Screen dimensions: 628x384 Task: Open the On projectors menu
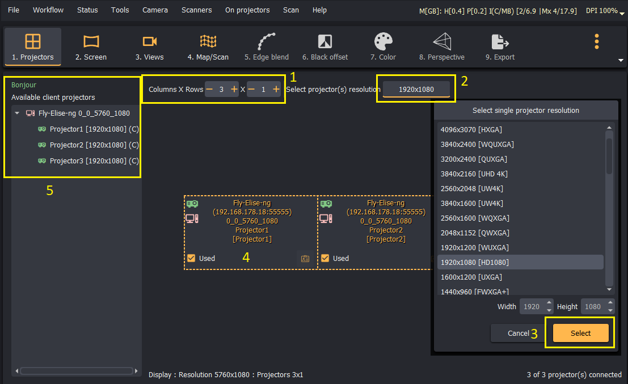[x=247, y=10]
